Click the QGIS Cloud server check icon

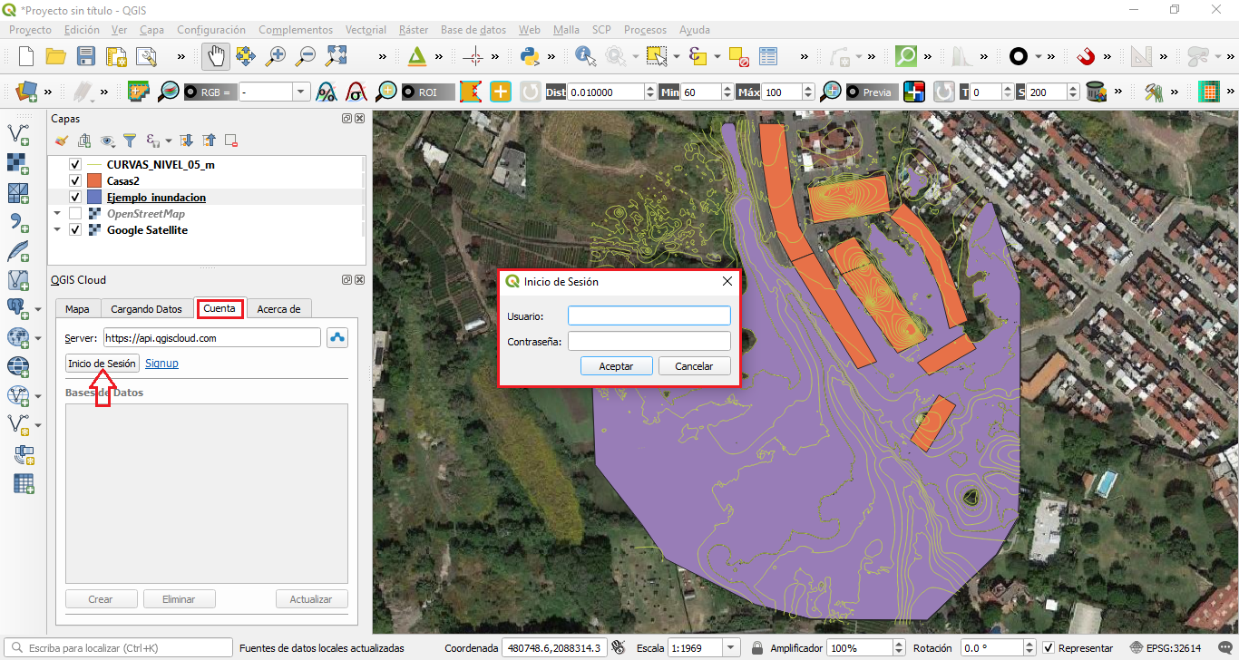coord(337,338)
